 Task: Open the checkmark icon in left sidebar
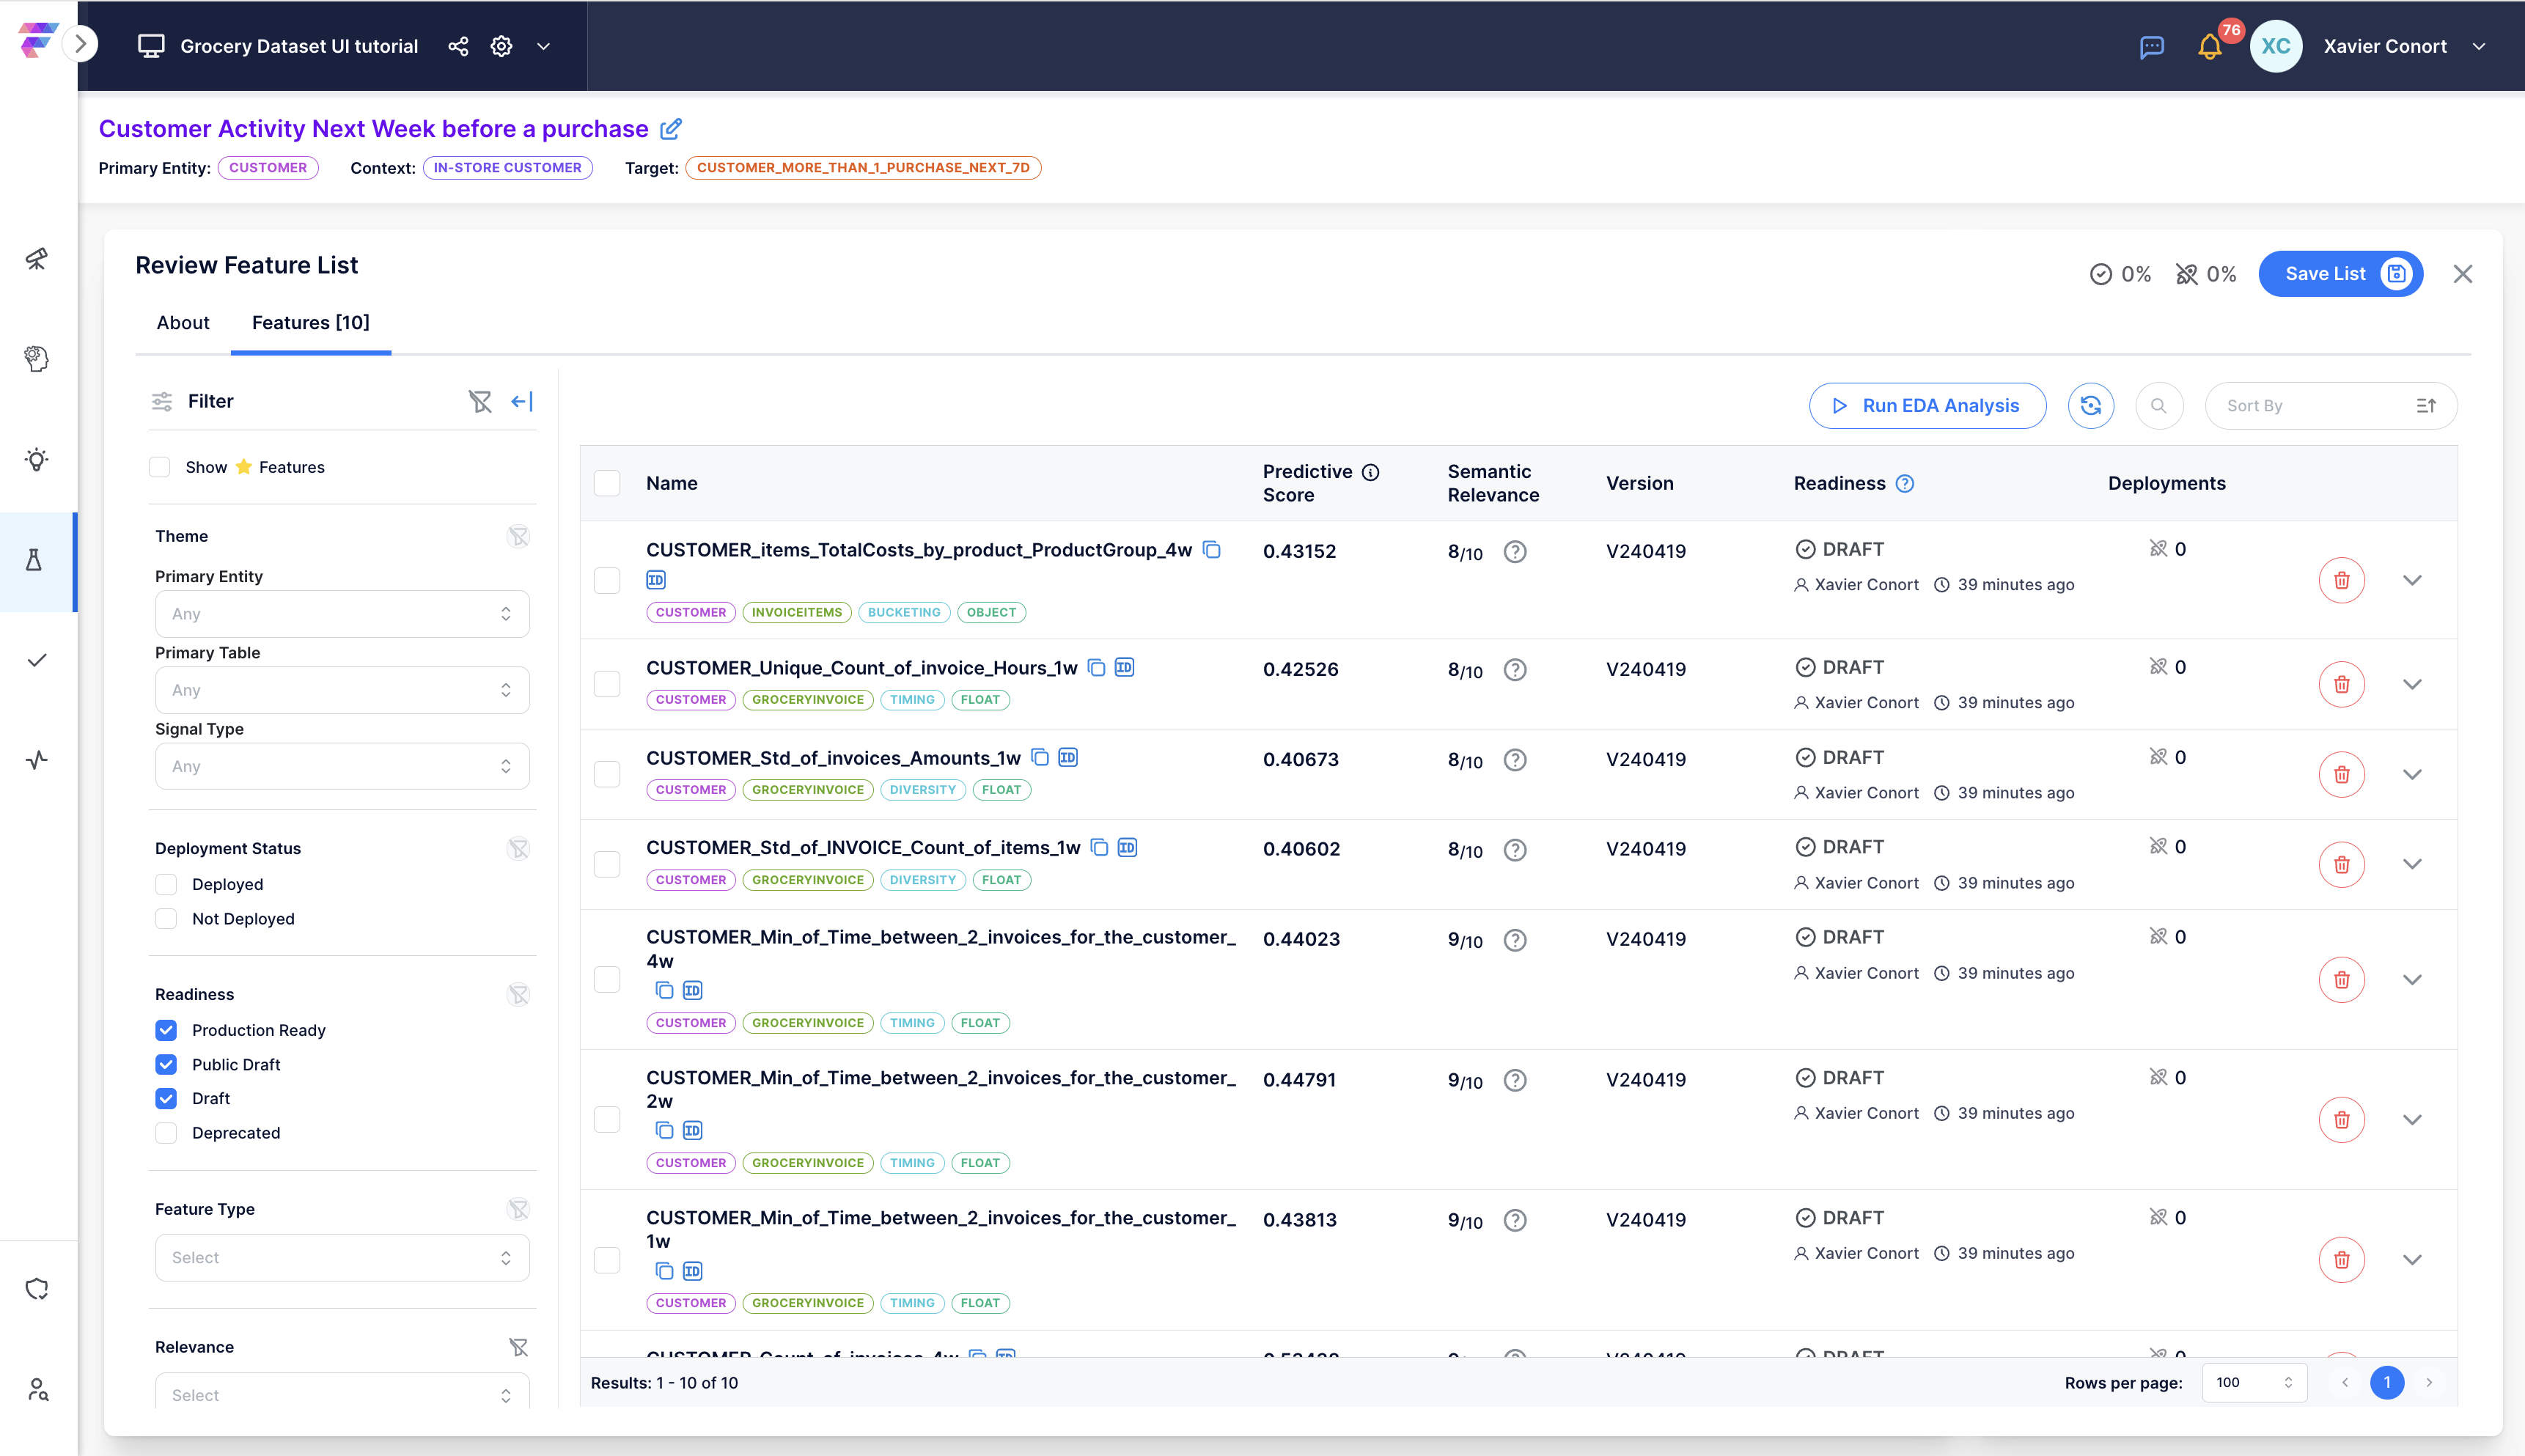pos(37,660)
